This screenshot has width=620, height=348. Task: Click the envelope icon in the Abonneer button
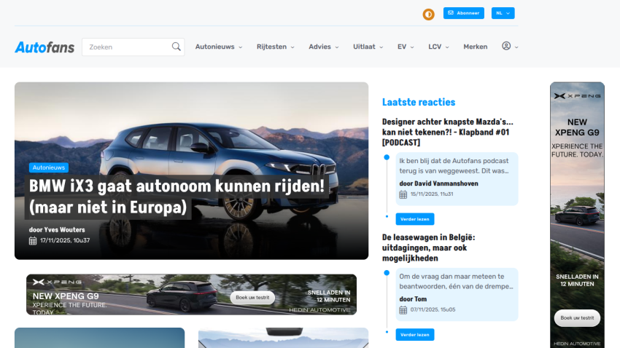pyautogui.click(x=451, y=12)
